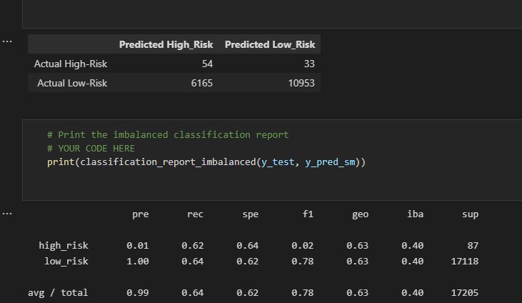
Task: Click the y_test argument in the code
Action: (x=278, y=162)
